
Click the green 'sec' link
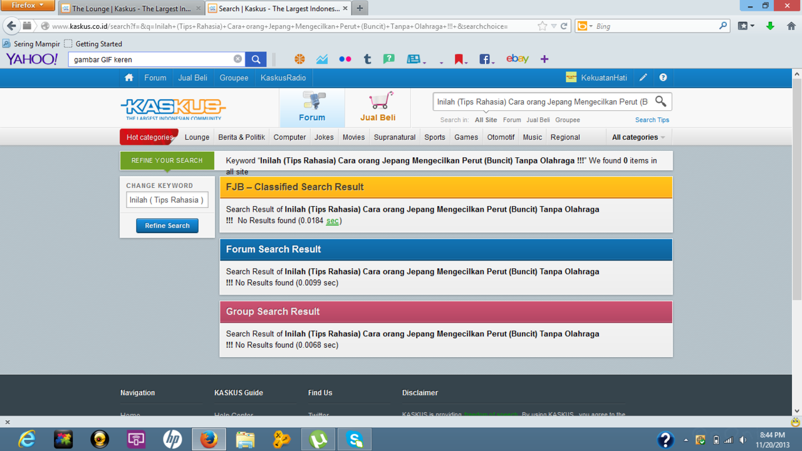(332, 220)
